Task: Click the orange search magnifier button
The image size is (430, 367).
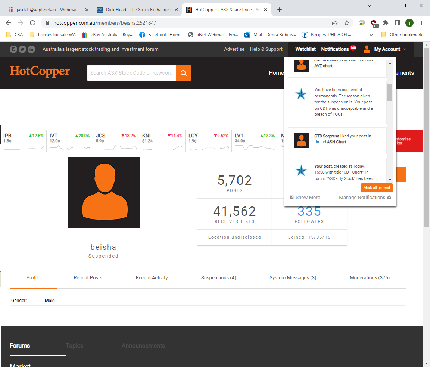Action: pos(184,73)
